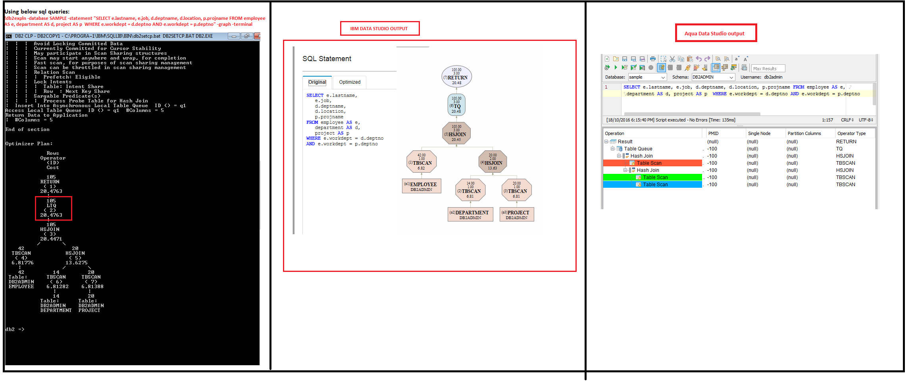Click the TQ value in Operator Type column
Image resolution: width=916 pixels, height=389 pixels.
tap(839, 149)
